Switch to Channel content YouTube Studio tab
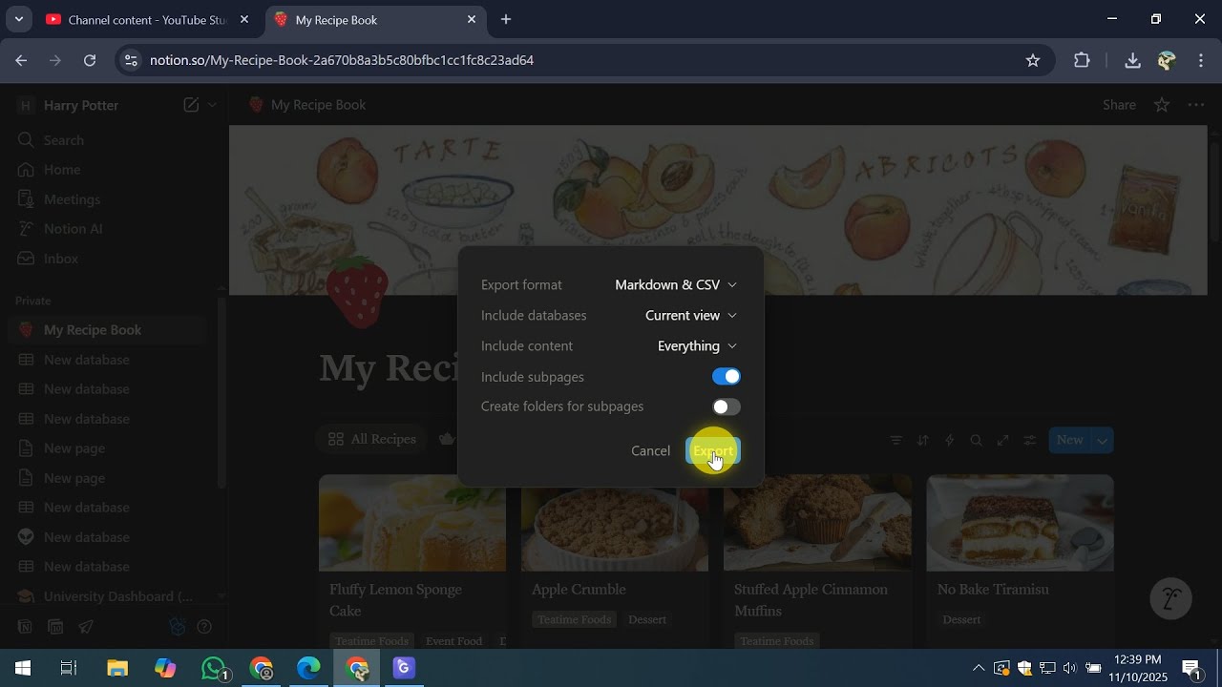 coord(148,19)
